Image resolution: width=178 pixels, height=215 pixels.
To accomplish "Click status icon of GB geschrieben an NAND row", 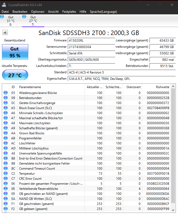I will [x=6, y=193].
